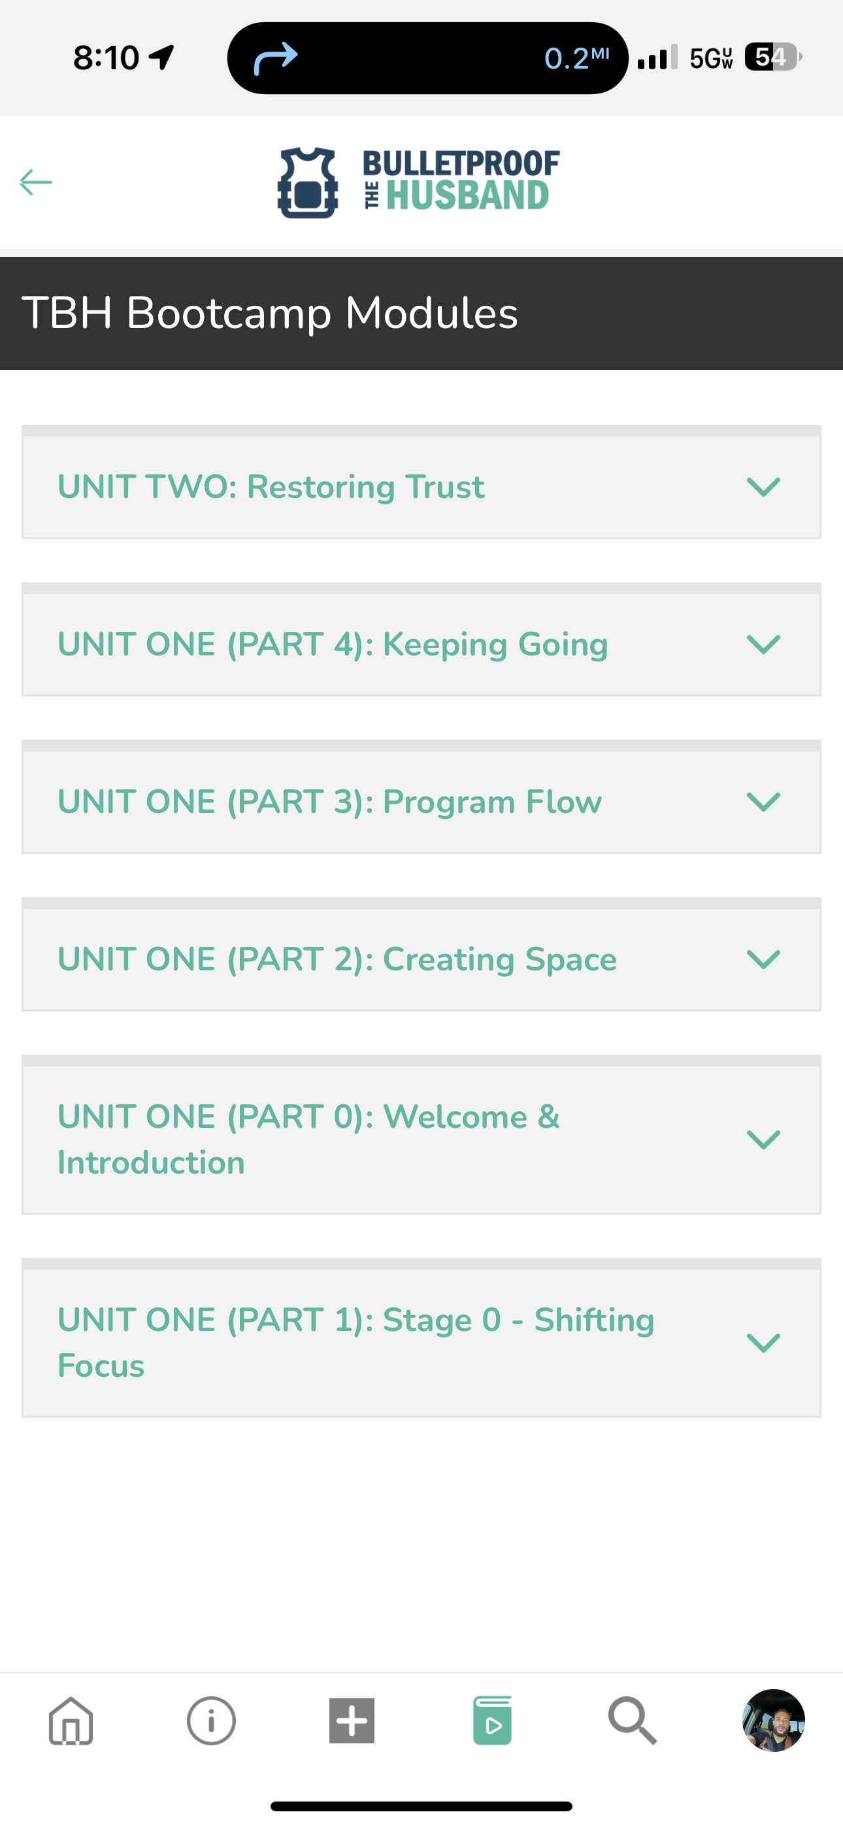This screenshot has width=843, height=1827.
Task: Tap the Bulletproof Husband vest logo
Action: click(x=307, y=182)
